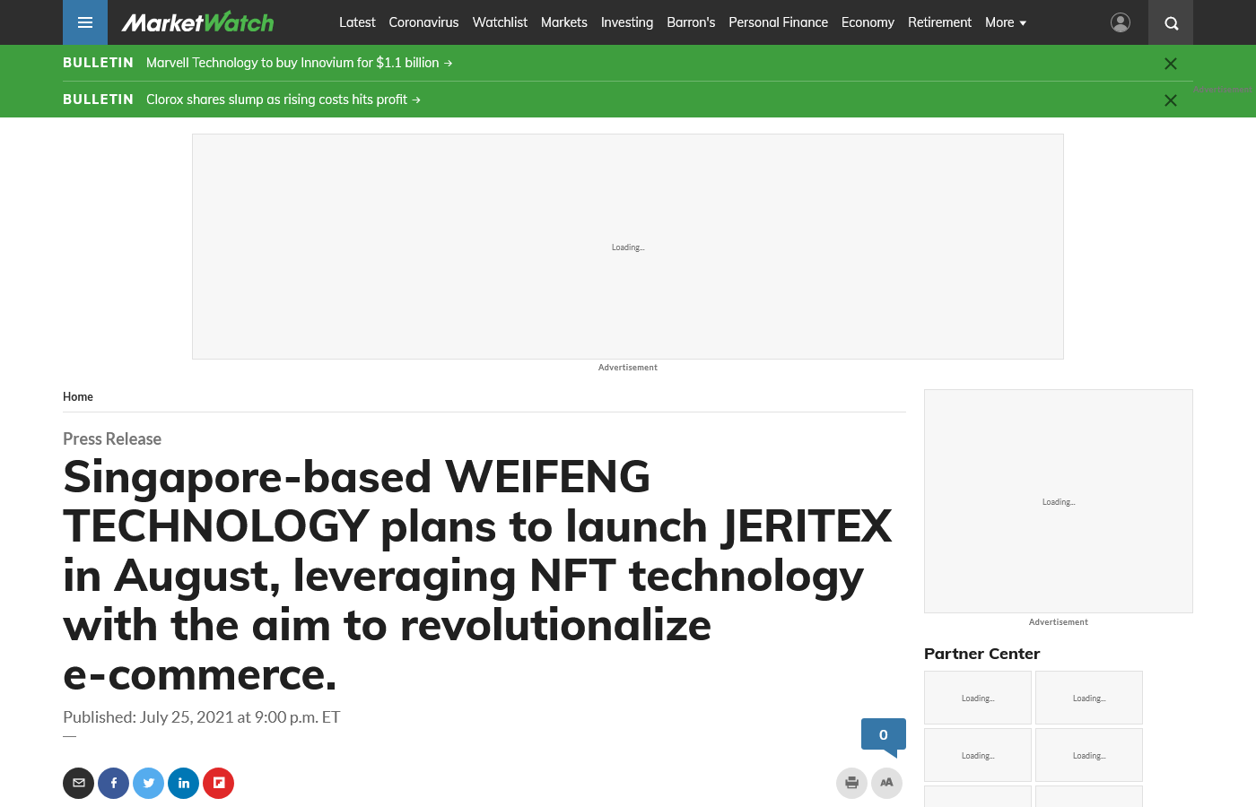Share article on Facebook
The height and width of the screenshot is (807, 1256).
click(x=113, y=783)
